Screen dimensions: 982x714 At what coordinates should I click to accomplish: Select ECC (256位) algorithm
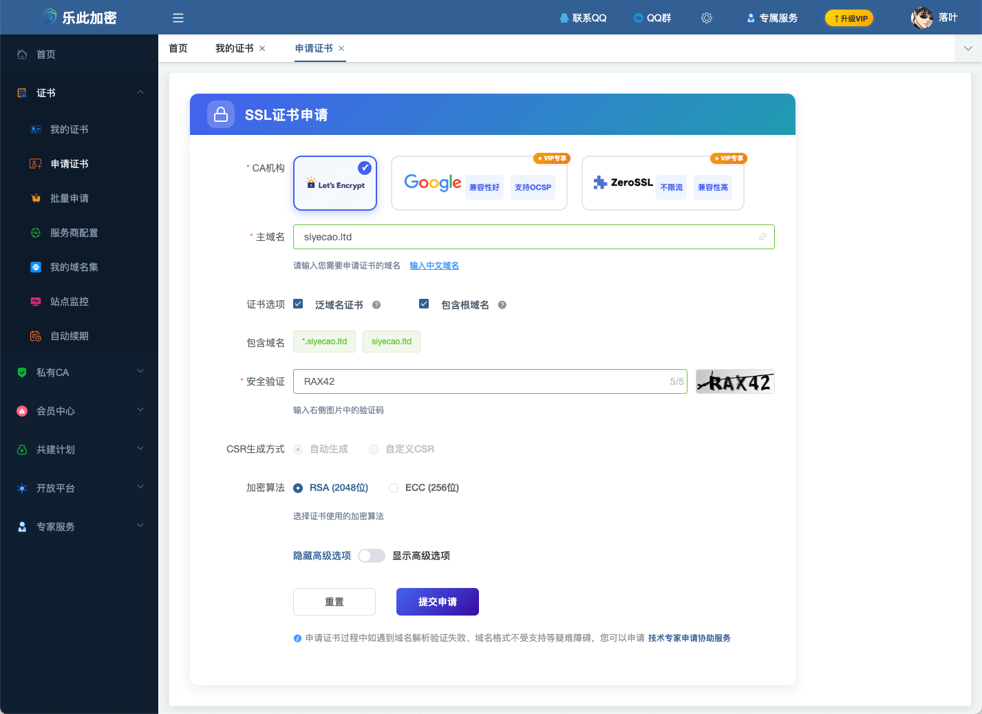(x=394, y=488)
